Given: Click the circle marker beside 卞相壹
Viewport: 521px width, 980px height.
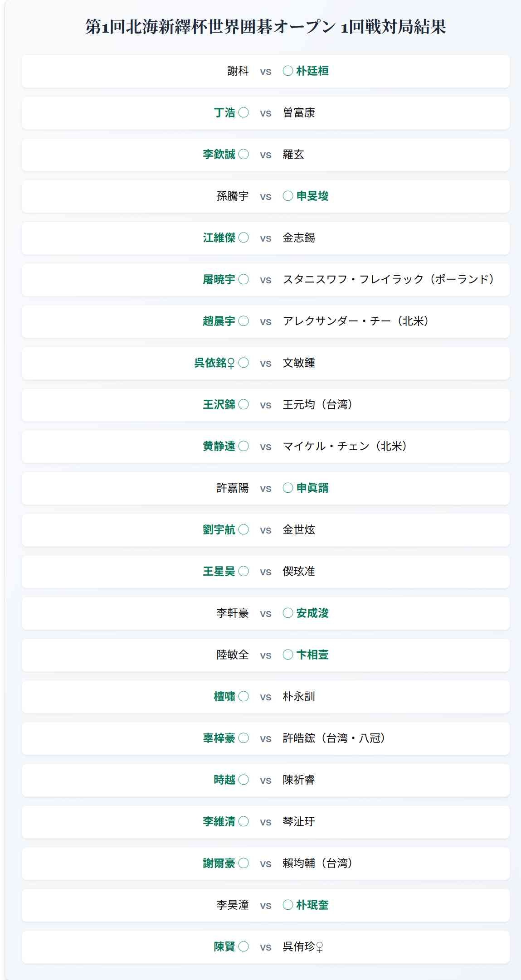Looking at the screenshot, I should click(x=288, y=655).
